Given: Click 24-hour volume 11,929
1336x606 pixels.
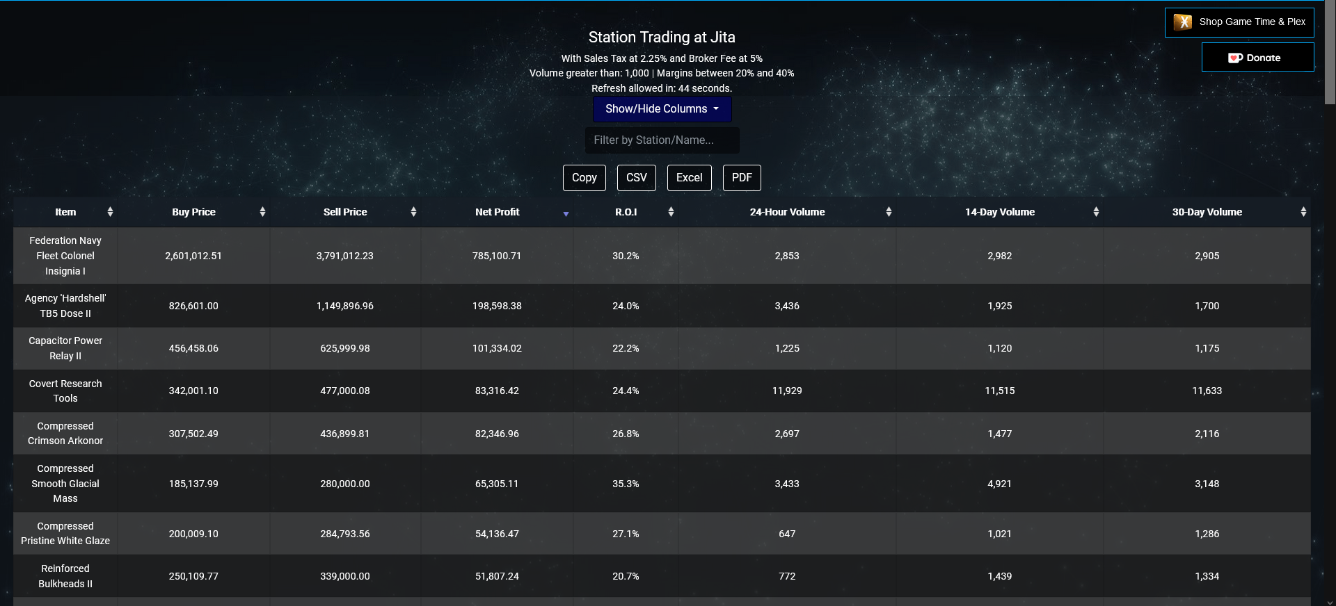Looking at the screenshot, I should click(x=787, y=391).
